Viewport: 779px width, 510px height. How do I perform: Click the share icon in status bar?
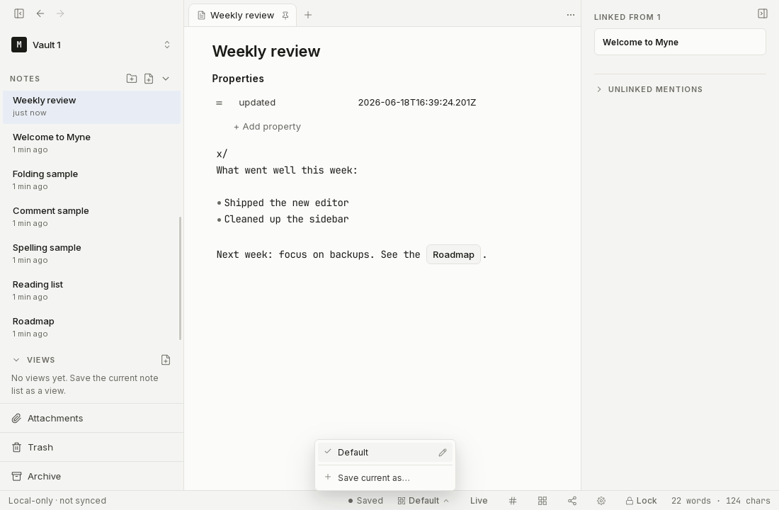(x=572, y=501)
